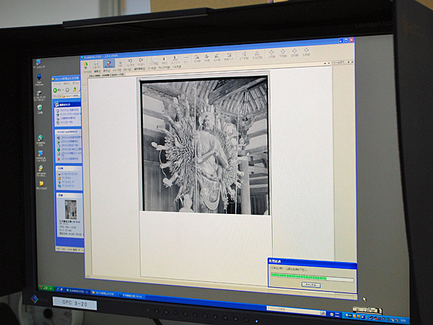The image size is (433, 325).
Task: Click the green スタート start button
Action: [x=46, y=288]
